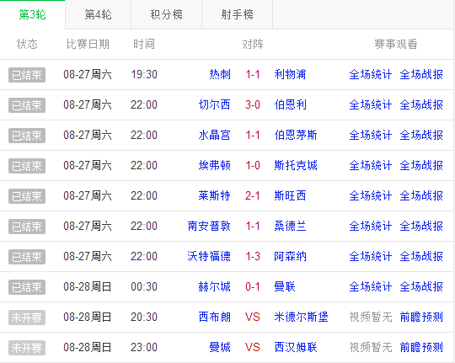The image size is (455, 363).
Task: Click the 未开赛 badge in 西布朗 row
Action: pyautogui.click(x=27, y=318)
